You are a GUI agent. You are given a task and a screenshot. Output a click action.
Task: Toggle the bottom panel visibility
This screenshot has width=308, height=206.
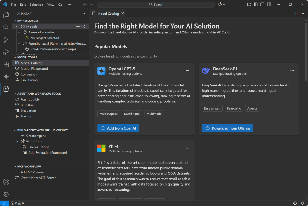(x=262, y=5)
